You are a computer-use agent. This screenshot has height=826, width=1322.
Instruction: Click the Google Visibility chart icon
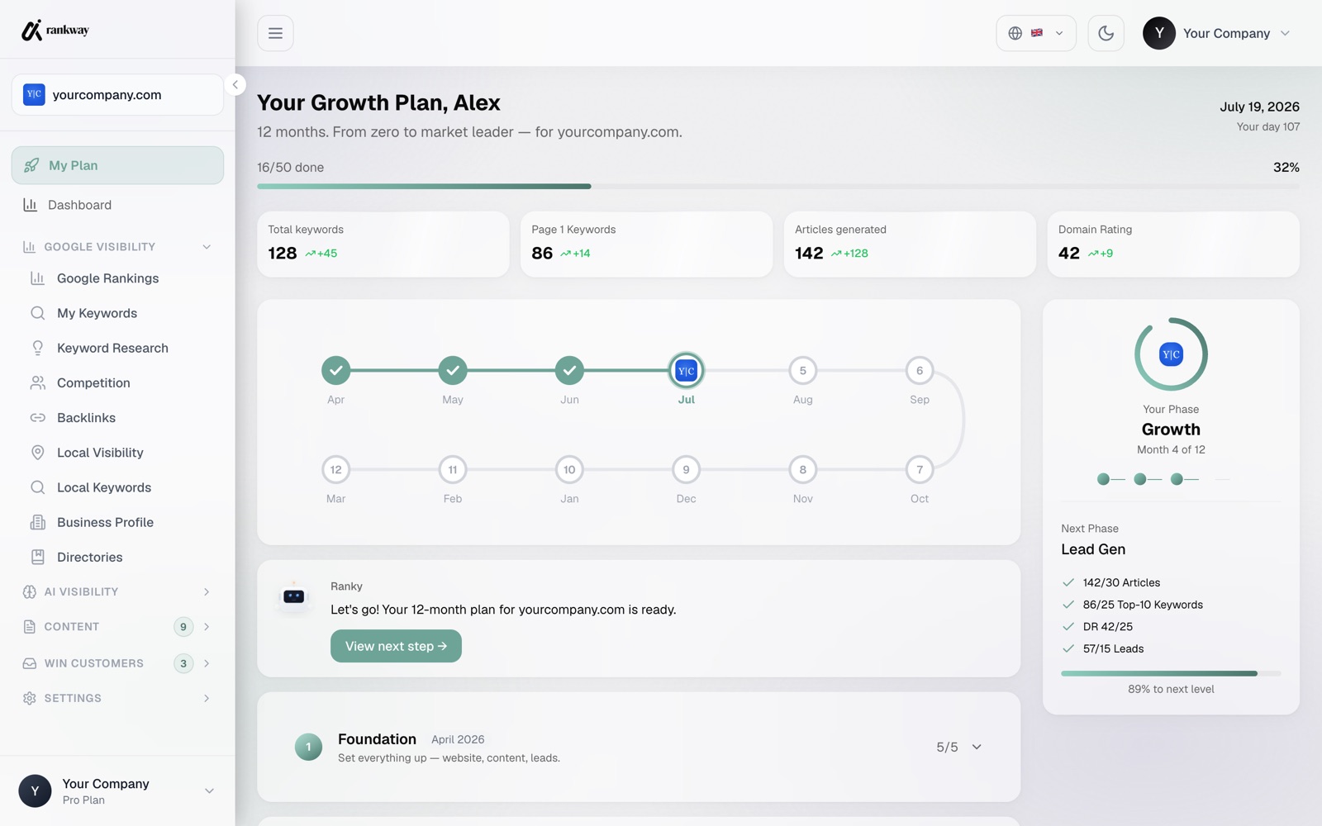coord(30,246)
